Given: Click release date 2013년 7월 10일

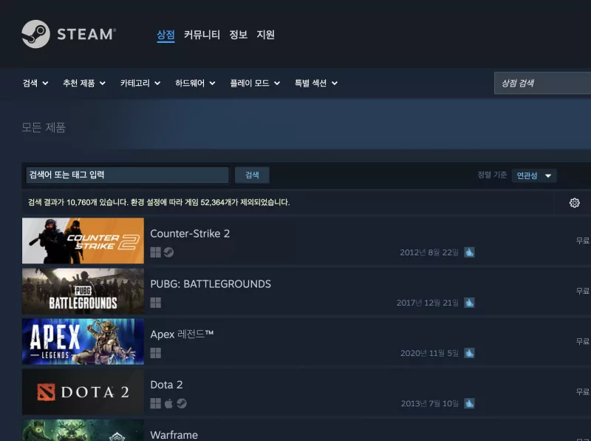Looking at the screenshot, I should click(x=430, y=403).
